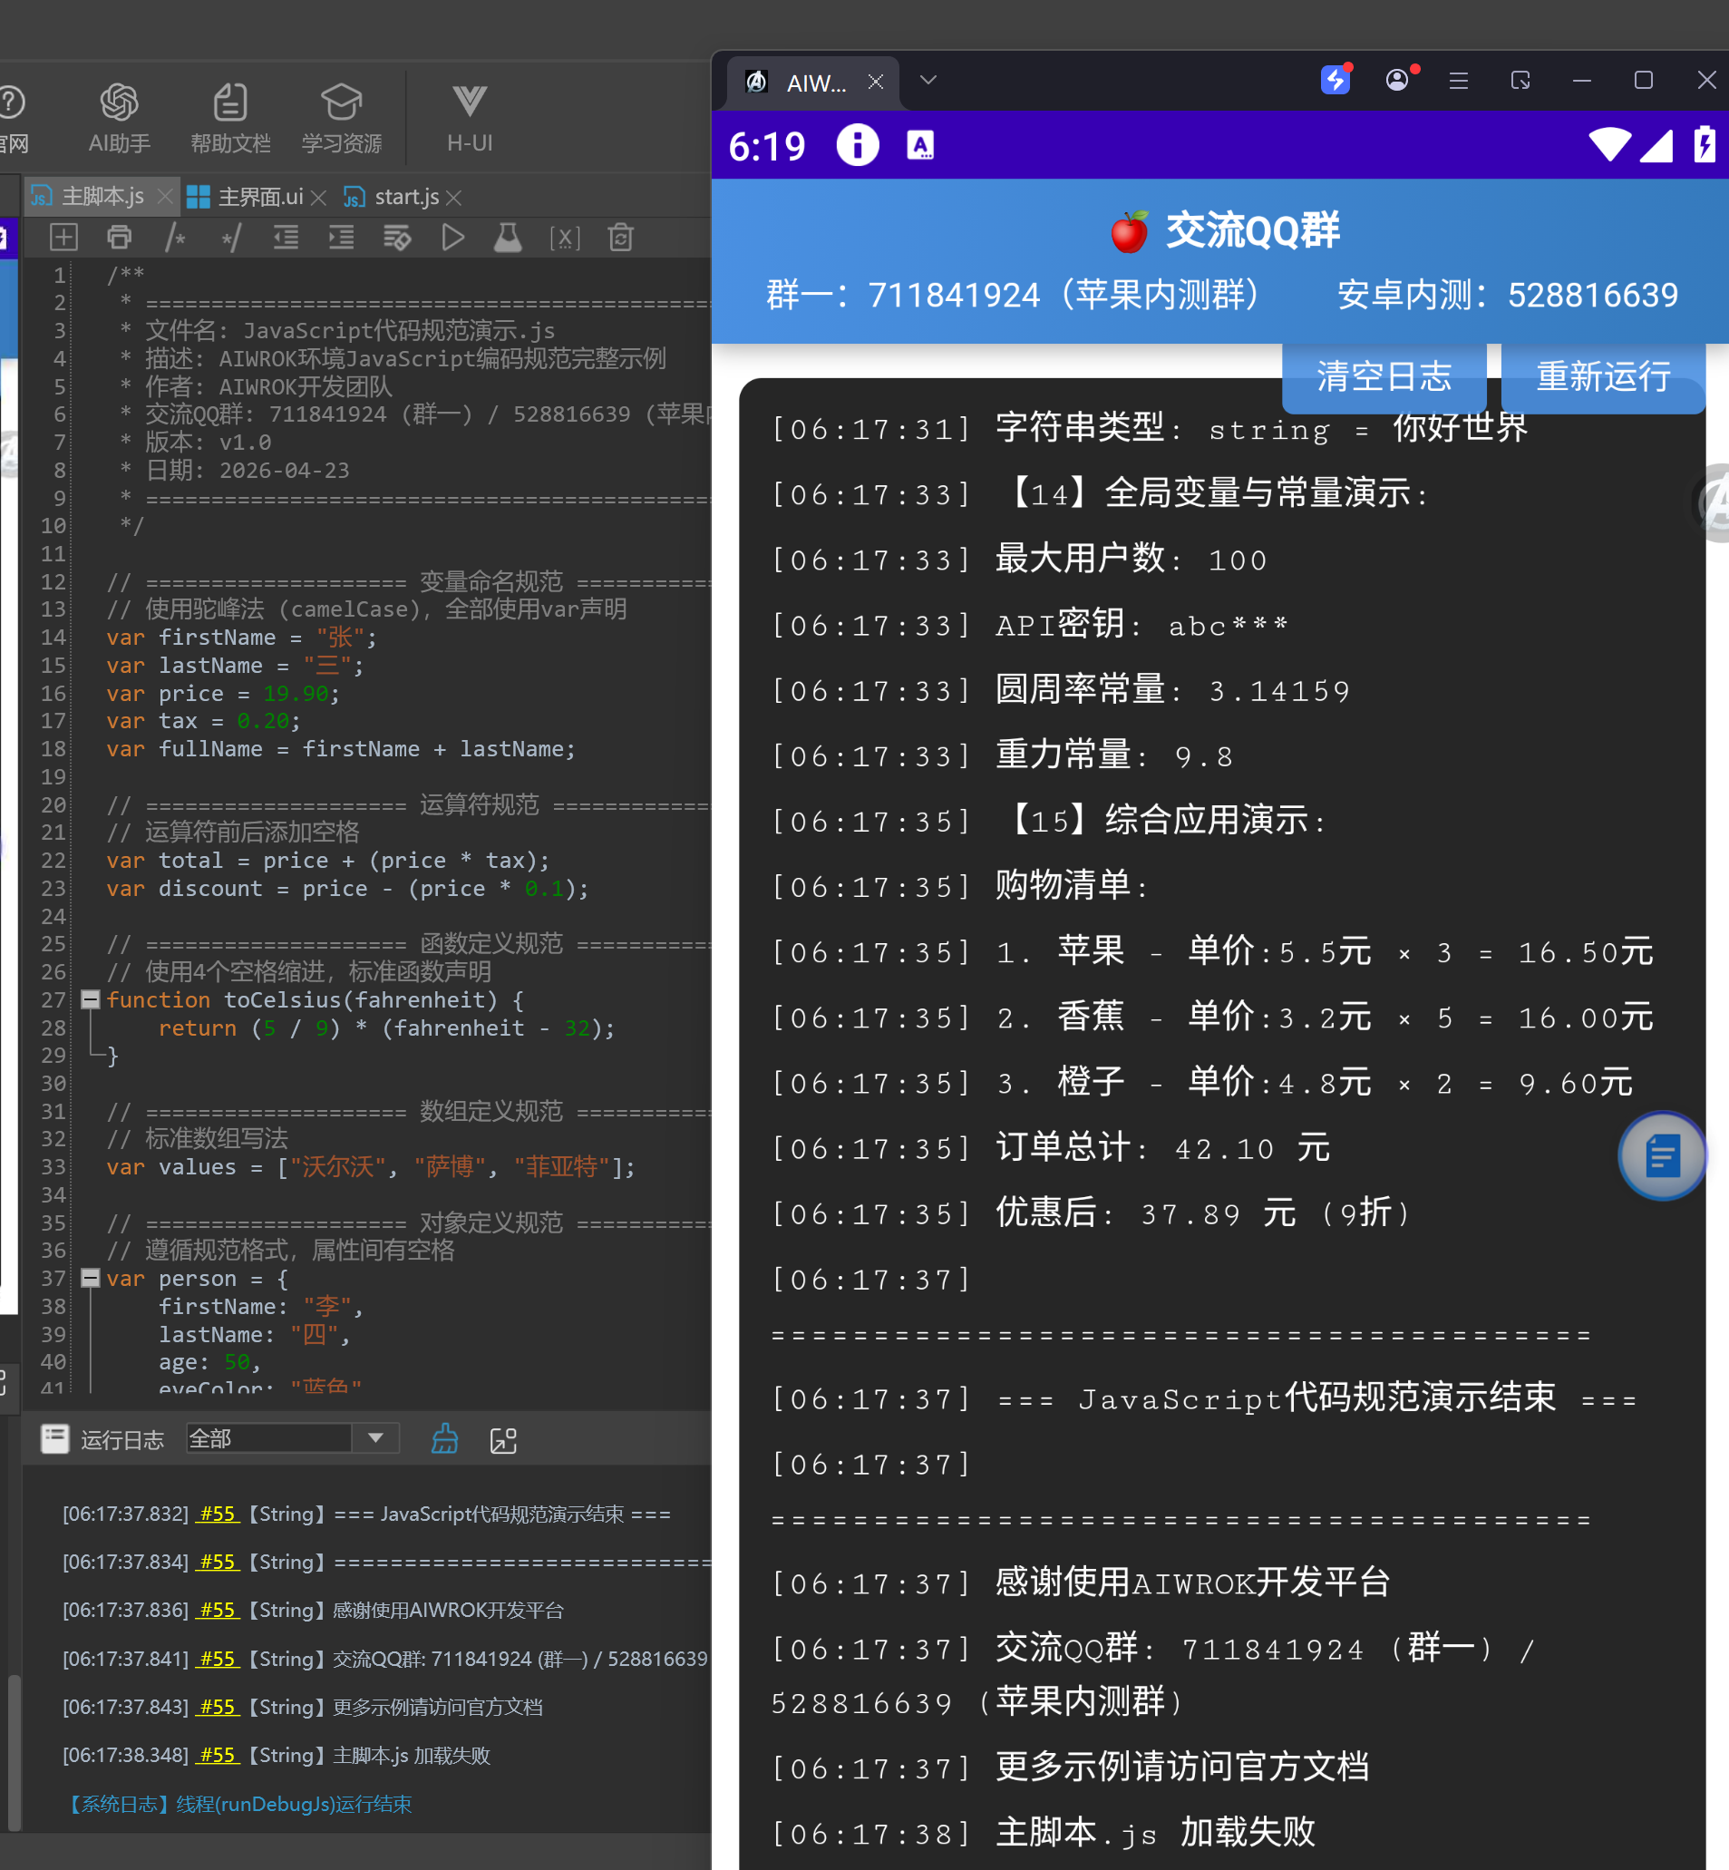Click the increase indent icon

coord(342,238)
